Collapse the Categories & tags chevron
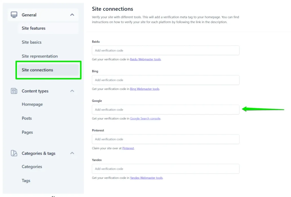The image size is (291, 197). click(72, 153)
